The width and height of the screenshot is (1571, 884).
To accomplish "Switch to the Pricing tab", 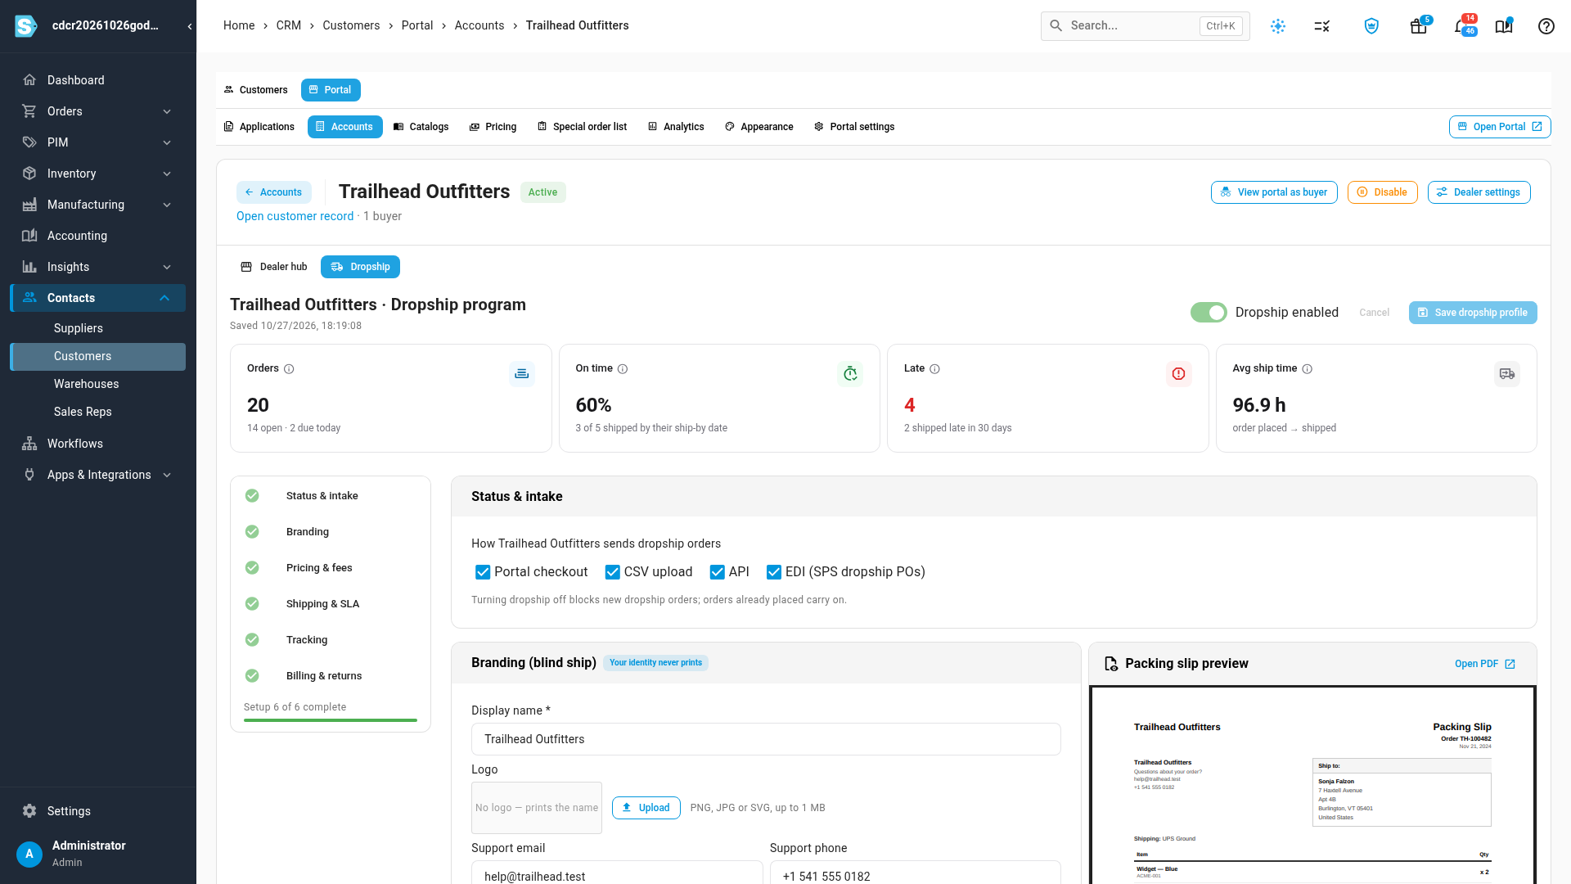I will coord(493,127).
